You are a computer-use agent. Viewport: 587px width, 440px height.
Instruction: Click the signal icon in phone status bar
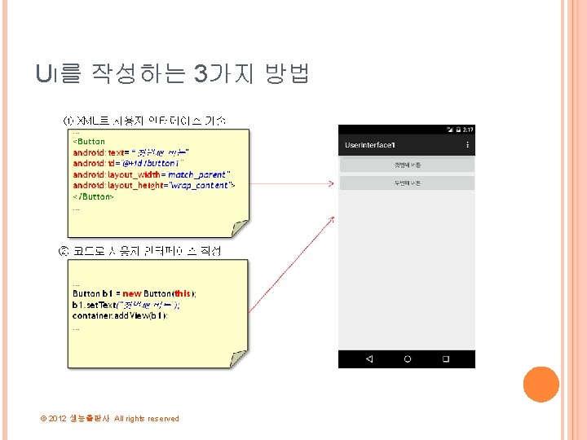[x=449, y=130]
